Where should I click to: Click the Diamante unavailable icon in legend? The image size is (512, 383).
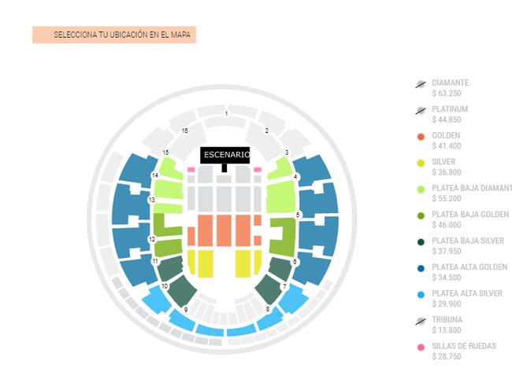click(421, 83)
